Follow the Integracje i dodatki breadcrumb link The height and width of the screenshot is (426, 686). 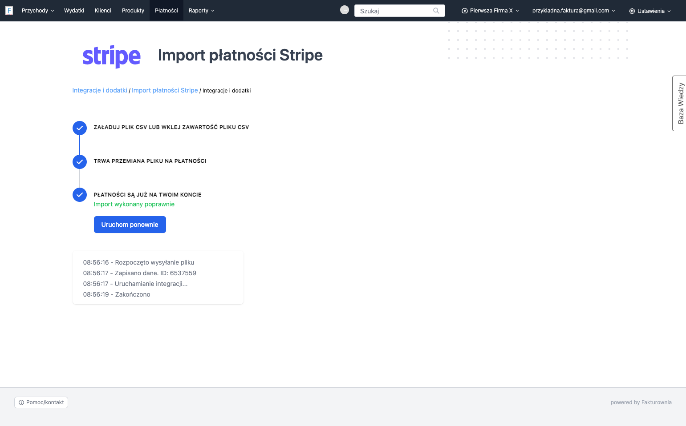pos(100,90)
